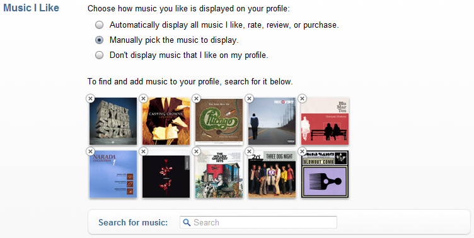Click the magnifier icon in search box
This screenshot has width=474, height=238.
(187, 223)
